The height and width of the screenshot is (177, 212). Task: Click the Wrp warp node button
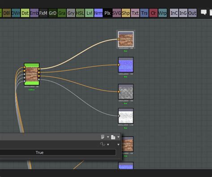pyautogui.click(x=162, y=13)
